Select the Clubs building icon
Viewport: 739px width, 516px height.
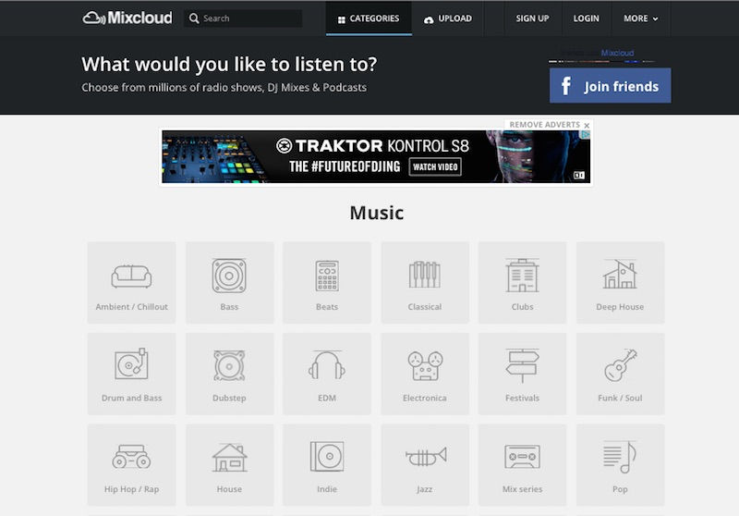[522, 276]
